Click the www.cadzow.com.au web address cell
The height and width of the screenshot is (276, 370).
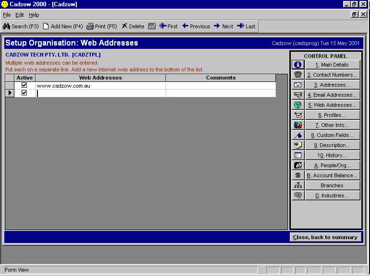pos(100,86)
